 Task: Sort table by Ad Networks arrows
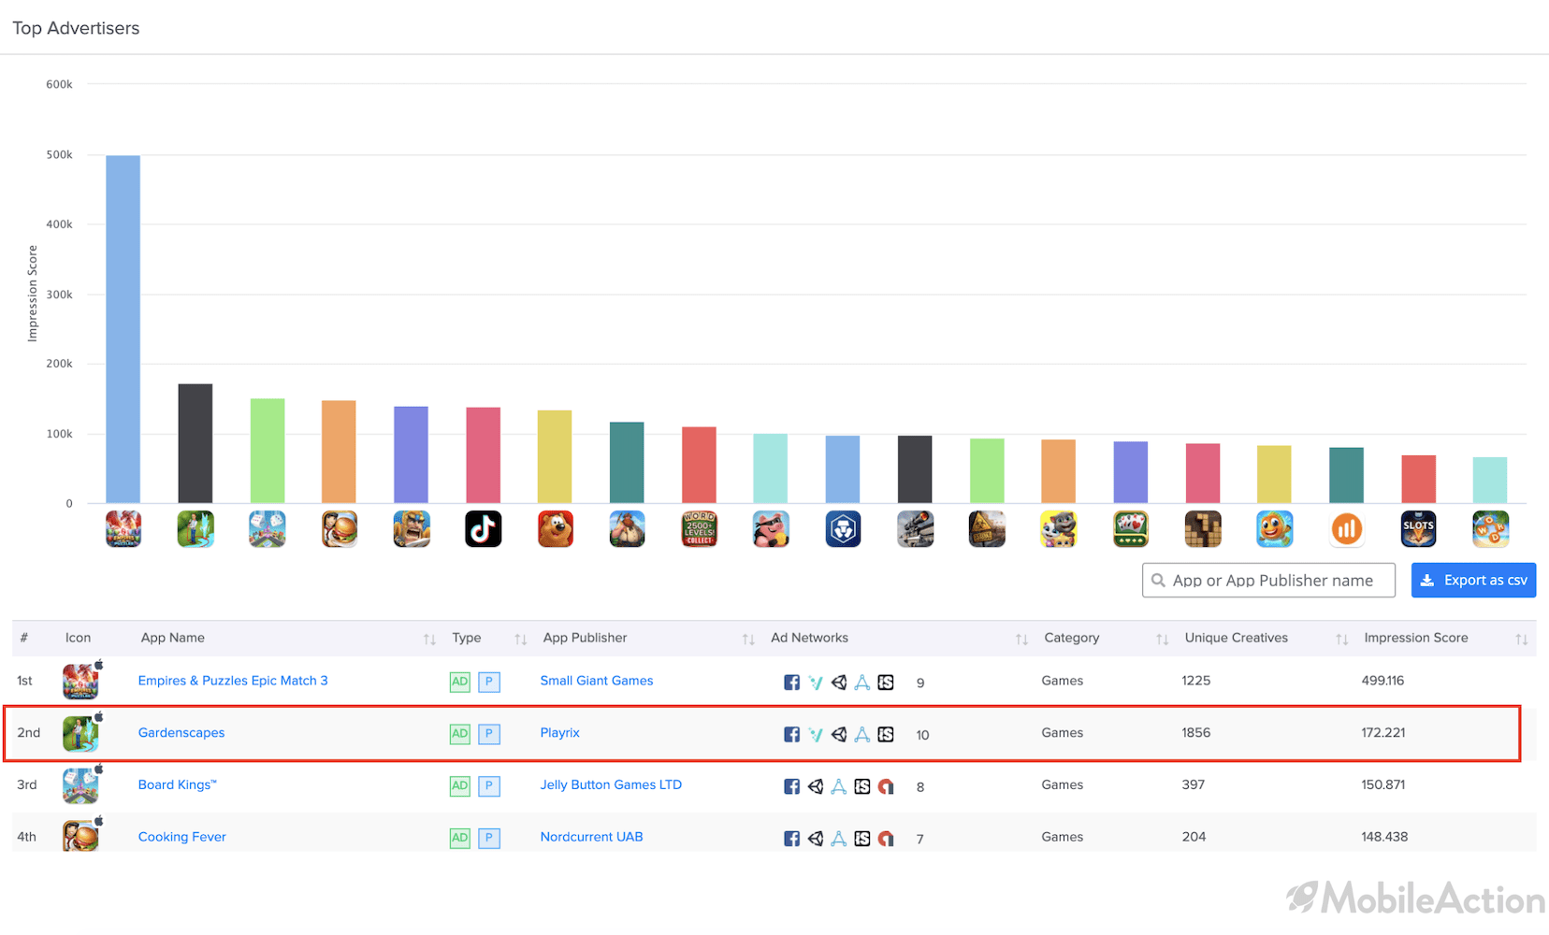[x=1021, y=640]
